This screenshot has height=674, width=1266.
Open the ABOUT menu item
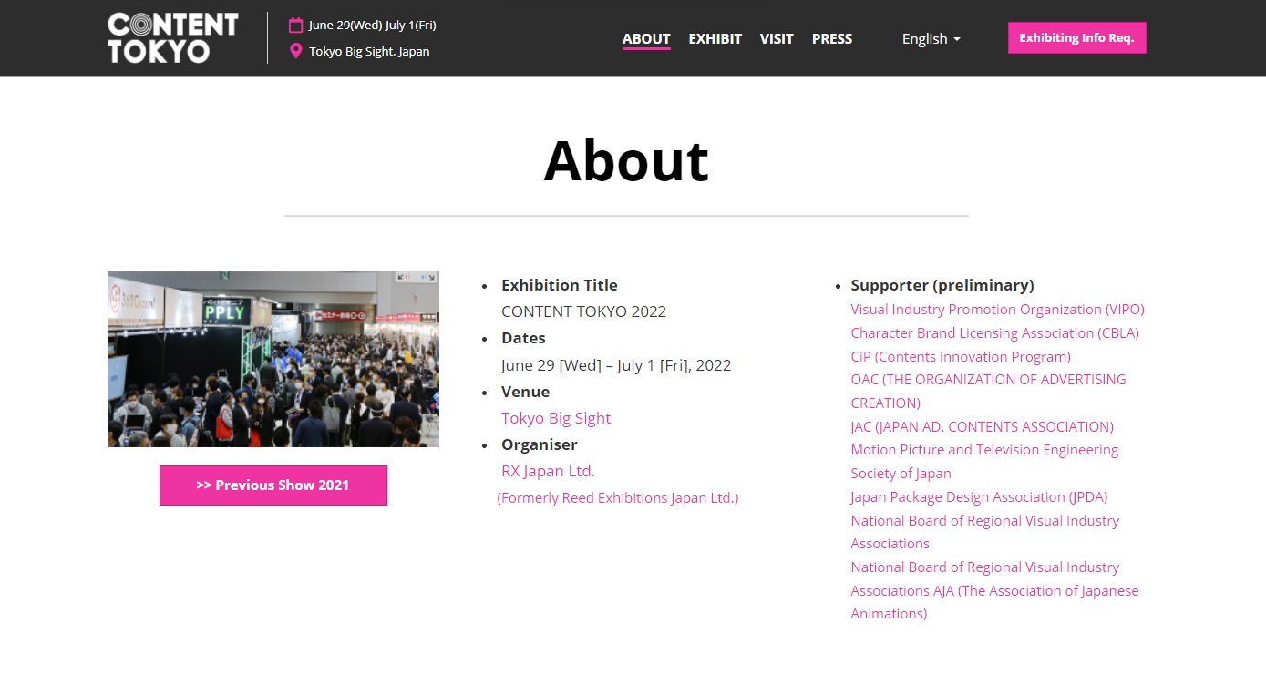[646, 39]
